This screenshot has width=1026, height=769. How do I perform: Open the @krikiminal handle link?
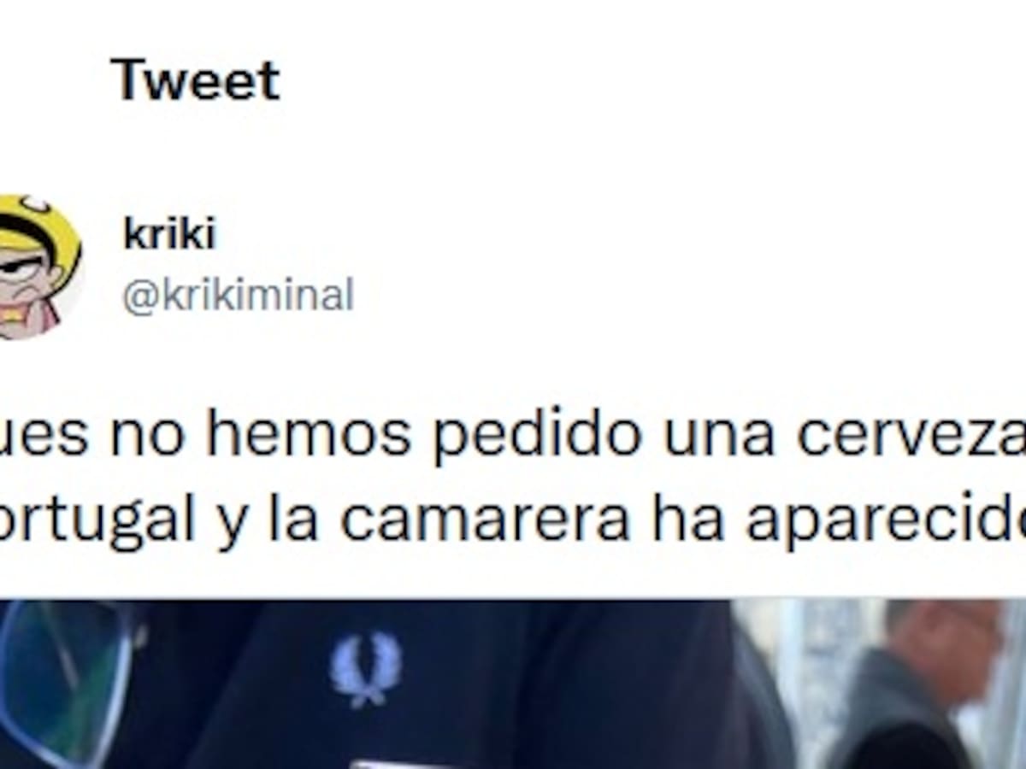238,296
